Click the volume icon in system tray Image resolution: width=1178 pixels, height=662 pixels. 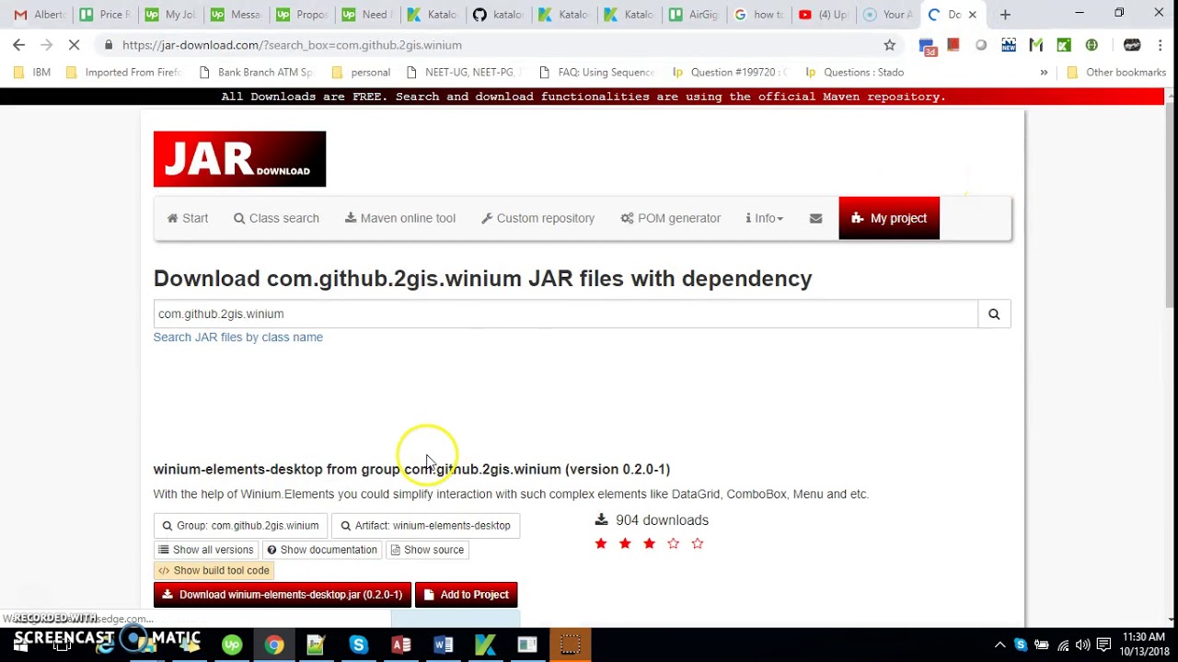pos(1083,645)
